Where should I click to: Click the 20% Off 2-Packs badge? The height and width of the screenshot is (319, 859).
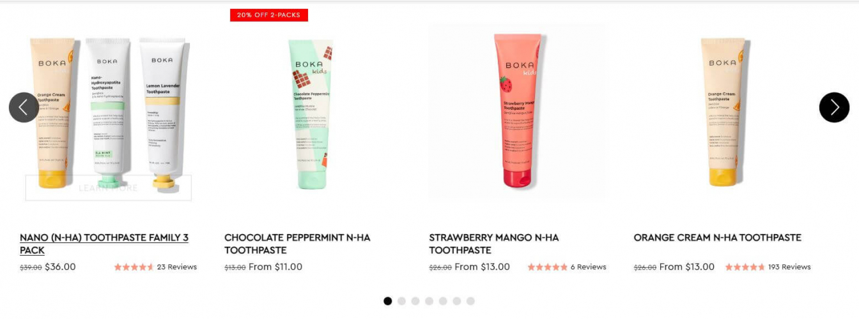tap(268, 15)
